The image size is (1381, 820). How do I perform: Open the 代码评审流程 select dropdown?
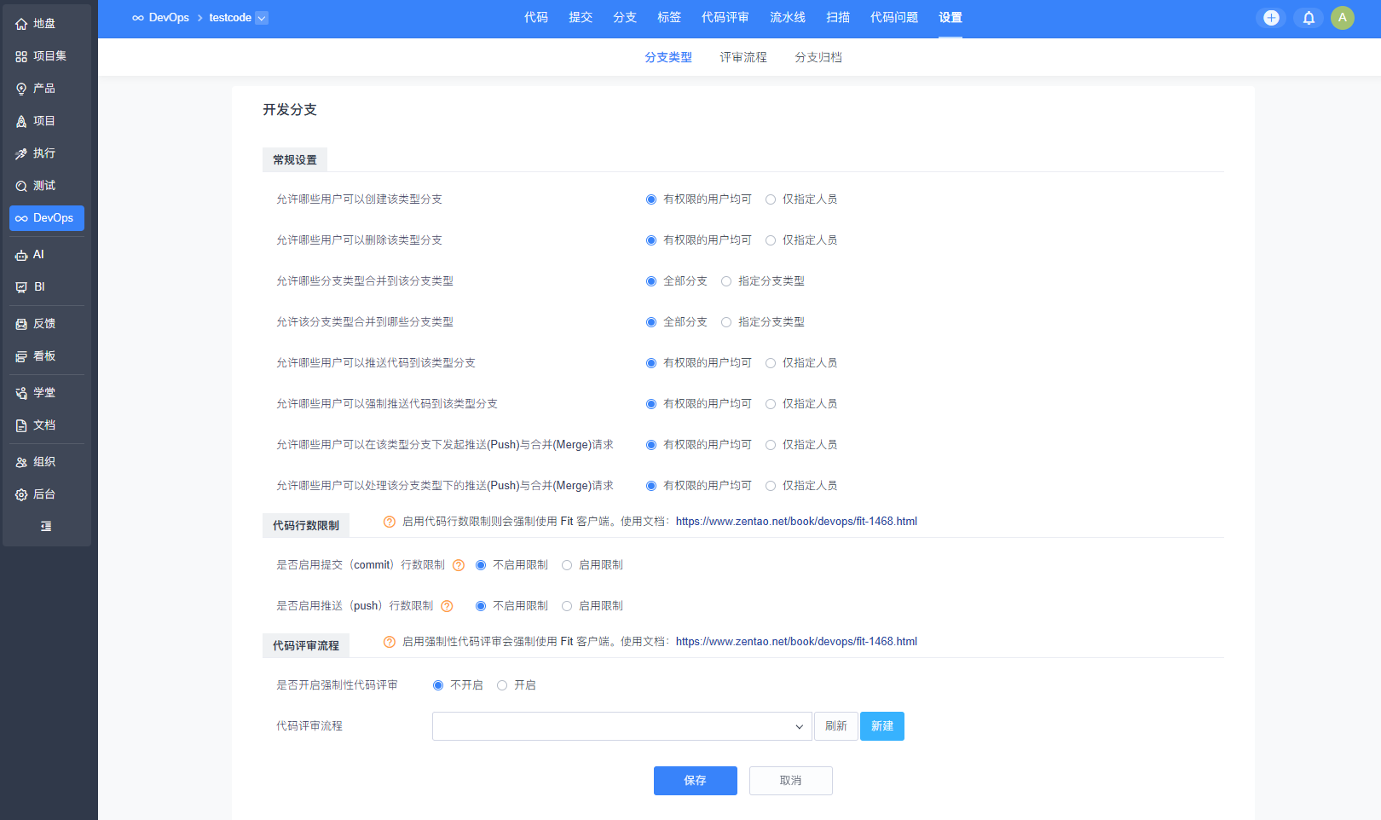pos(621,726)
